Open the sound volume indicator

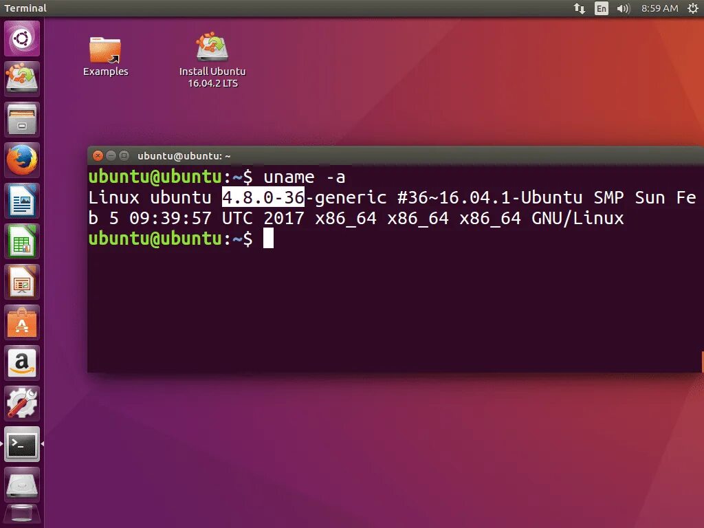(623, 8)
